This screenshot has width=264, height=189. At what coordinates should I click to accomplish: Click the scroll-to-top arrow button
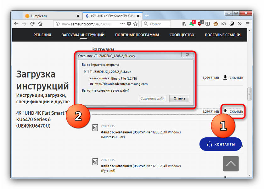point(231,164)
